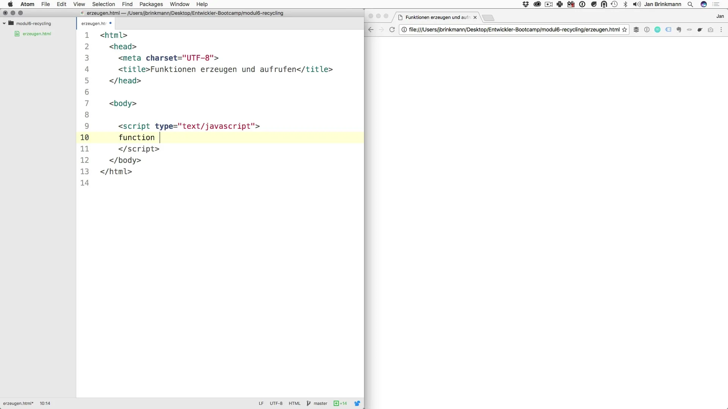
Task: Open the Help menu
Action: [202, 4]
